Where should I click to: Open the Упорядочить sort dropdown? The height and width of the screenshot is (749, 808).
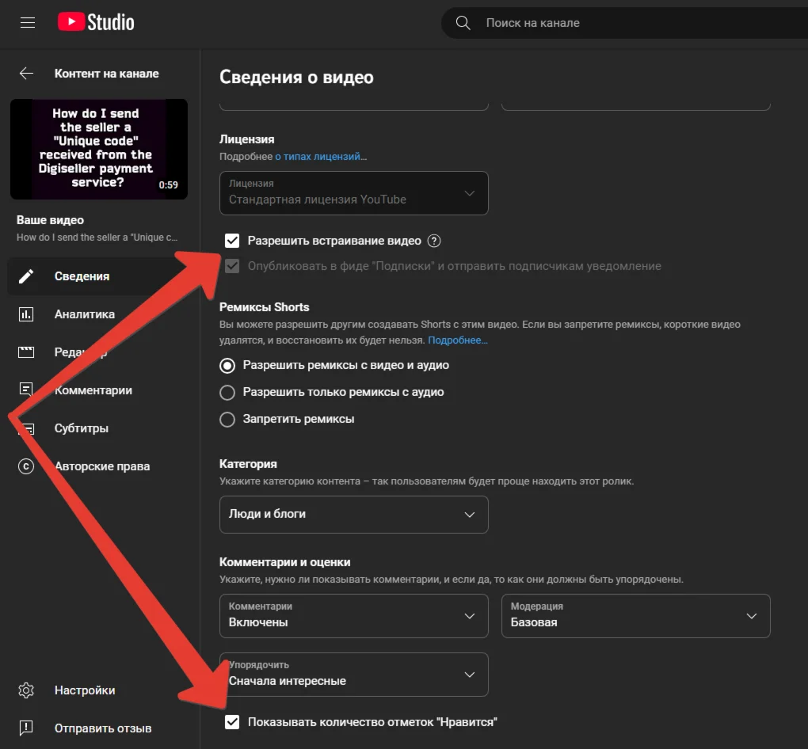click(353, 675)
